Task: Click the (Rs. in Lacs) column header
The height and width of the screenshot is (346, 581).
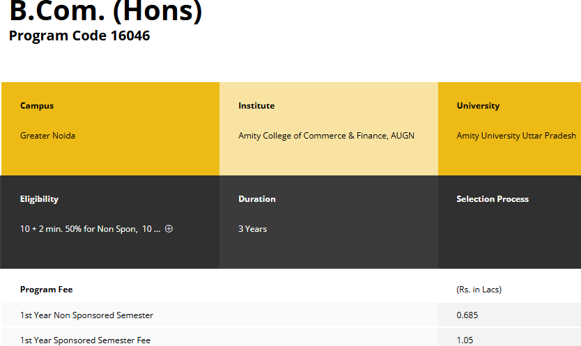Action: [x=479, y=290]
